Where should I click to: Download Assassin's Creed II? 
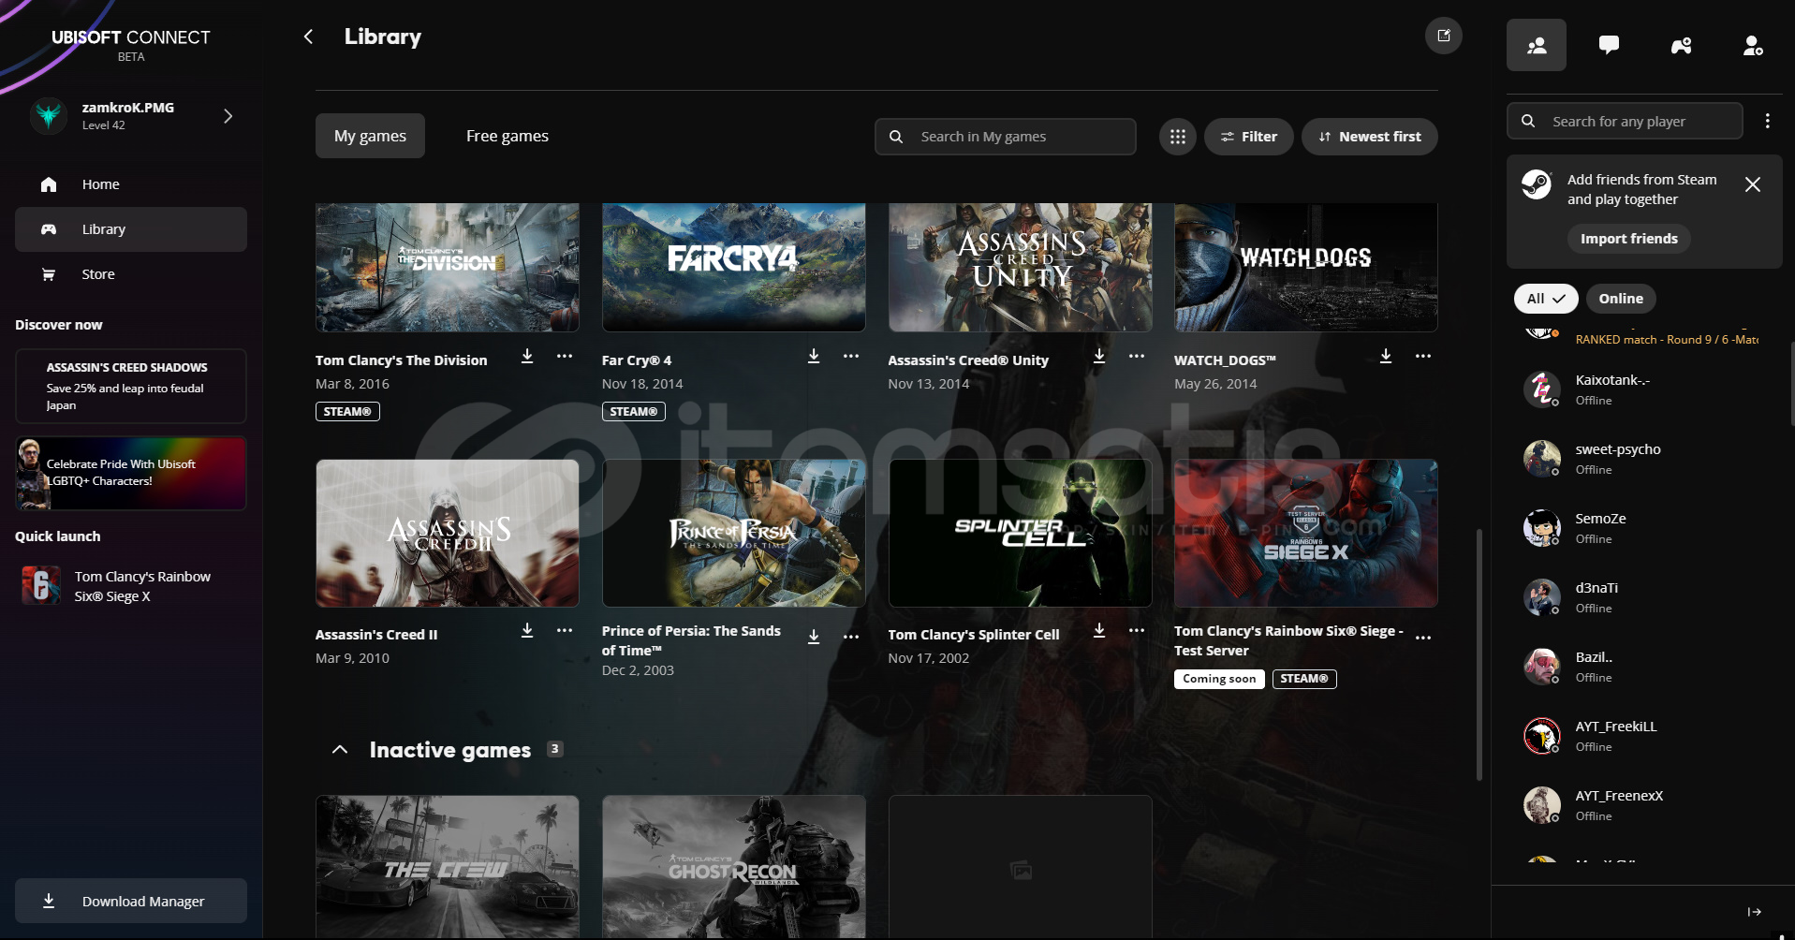527,631
